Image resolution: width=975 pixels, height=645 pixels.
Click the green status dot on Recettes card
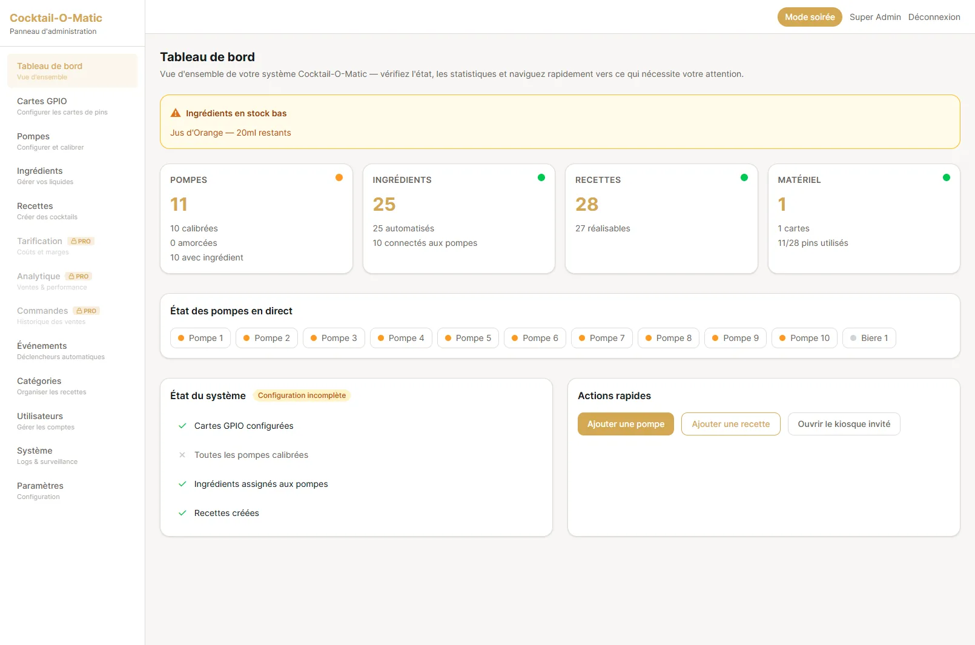click(x=744, y=177)
